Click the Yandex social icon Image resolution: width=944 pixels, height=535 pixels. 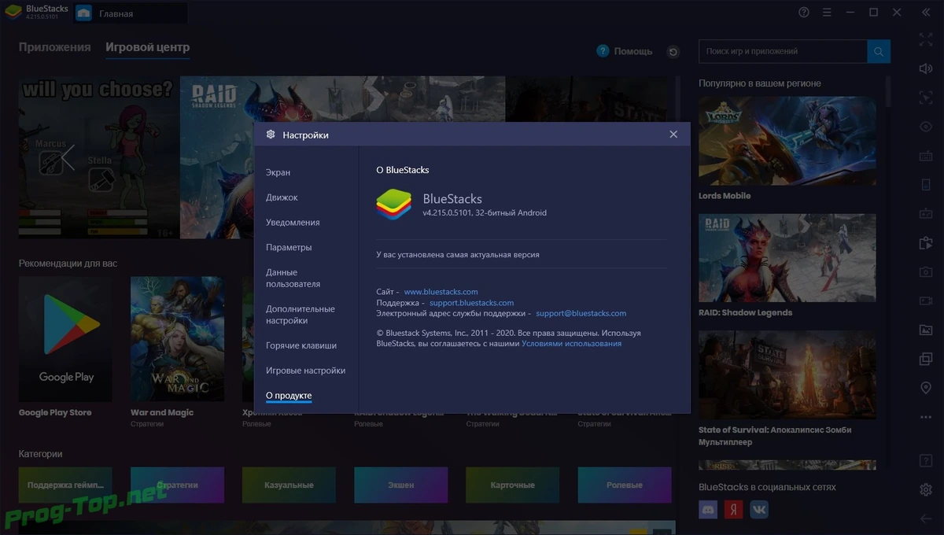733,509
